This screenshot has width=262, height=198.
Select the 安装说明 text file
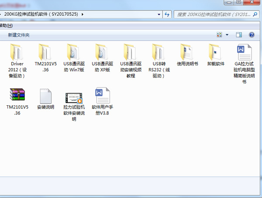45,96
